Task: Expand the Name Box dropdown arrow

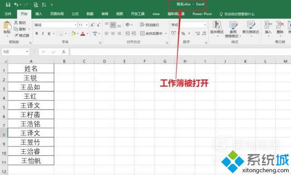Action: tap(27, 51)
